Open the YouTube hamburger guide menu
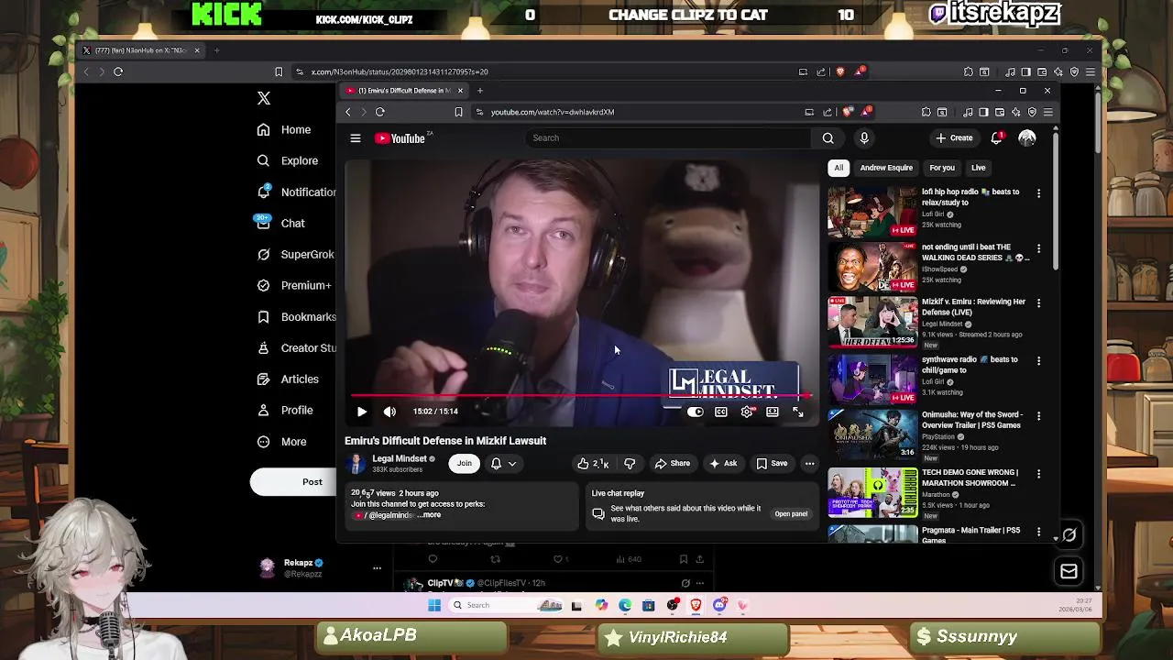The width and height of the screenshot is (1173, 660). 356,138
